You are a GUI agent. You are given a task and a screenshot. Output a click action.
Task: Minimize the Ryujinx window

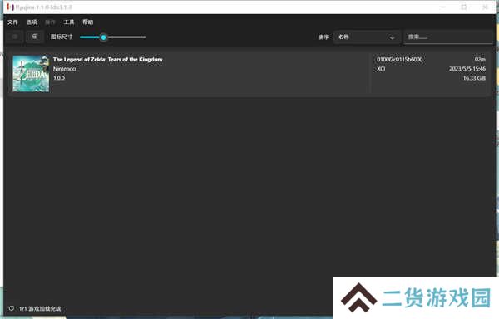coord(443,7)
